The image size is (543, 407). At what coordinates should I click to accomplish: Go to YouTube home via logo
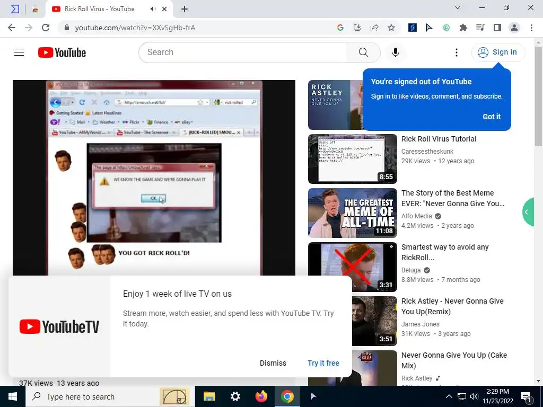click(x=62, y=52)
